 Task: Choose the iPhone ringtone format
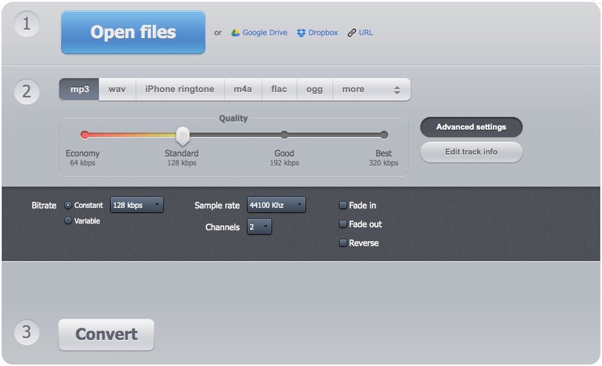coord(180,90)
